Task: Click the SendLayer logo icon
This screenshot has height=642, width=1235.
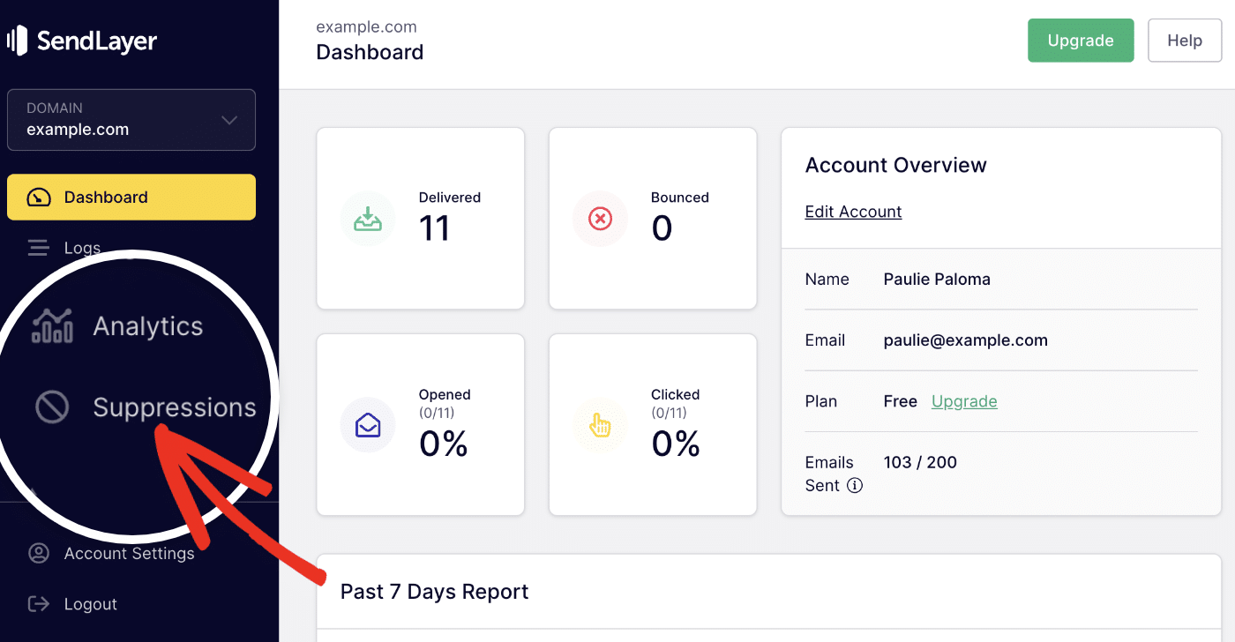Action: click(15, 40)
